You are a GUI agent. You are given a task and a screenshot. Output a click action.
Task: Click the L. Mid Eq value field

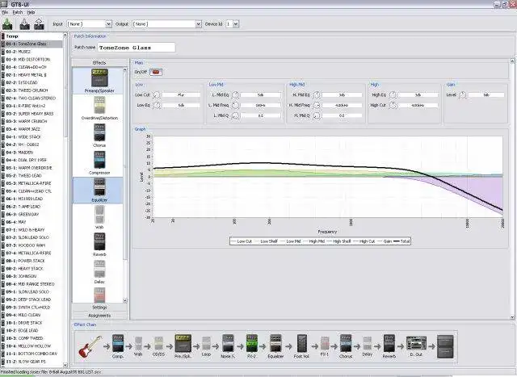pyautogui.click(x=260, y=95)
